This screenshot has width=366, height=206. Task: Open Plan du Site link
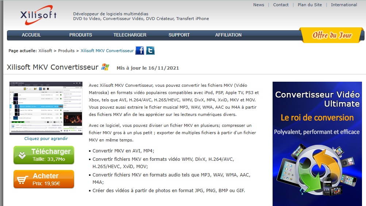point(310,5)
